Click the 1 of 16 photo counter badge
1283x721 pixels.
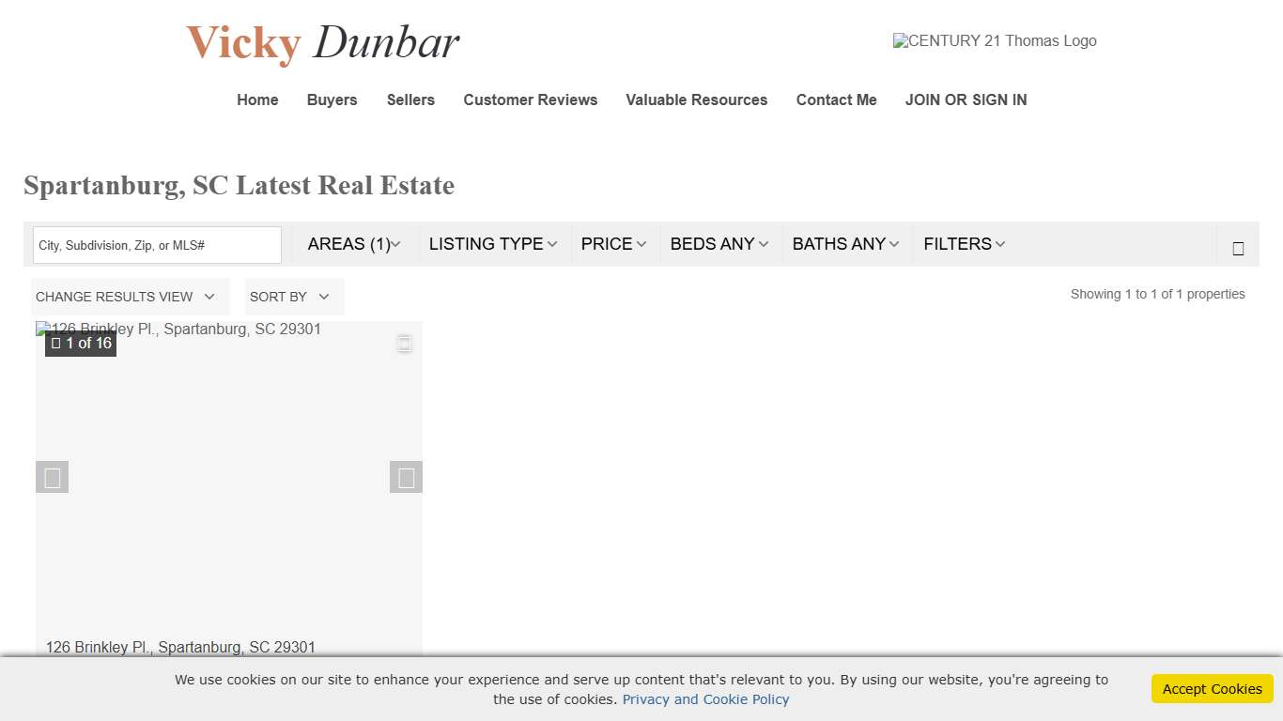(81, 344)
